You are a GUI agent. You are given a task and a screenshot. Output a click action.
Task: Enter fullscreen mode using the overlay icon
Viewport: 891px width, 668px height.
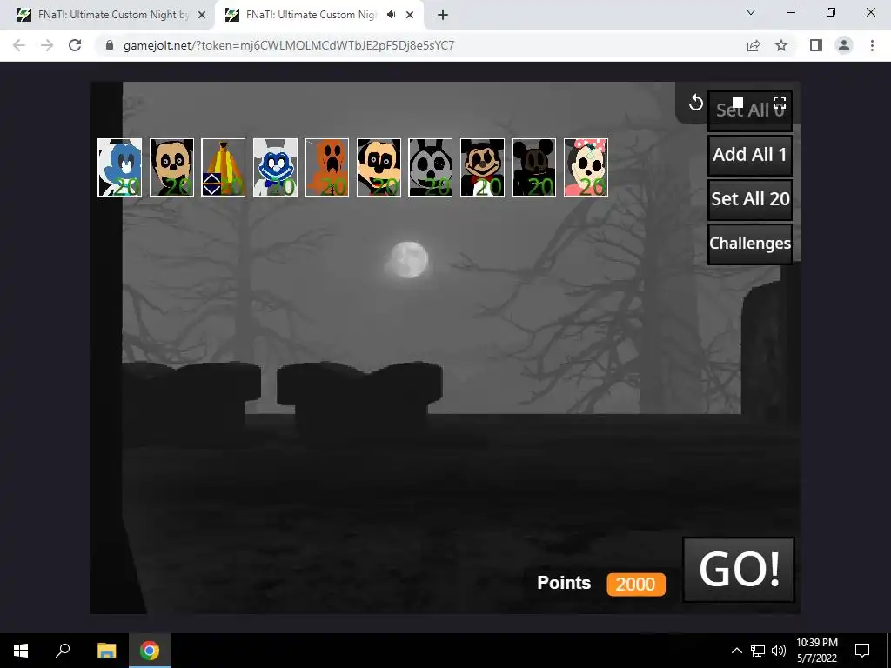pos(780,103)
